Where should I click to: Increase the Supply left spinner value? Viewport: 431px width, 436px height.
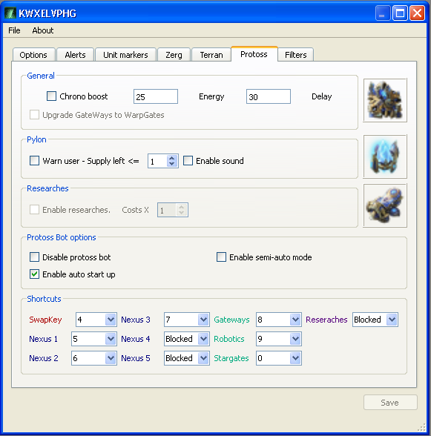click(172, 158)
